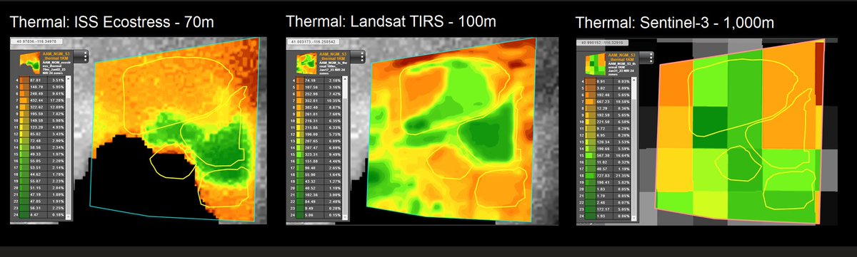This screenshot has height=257, width=857.
Task: Open the three-dot menu in the Landsat TIRS legend panel
Action: (x=363, y=56)
